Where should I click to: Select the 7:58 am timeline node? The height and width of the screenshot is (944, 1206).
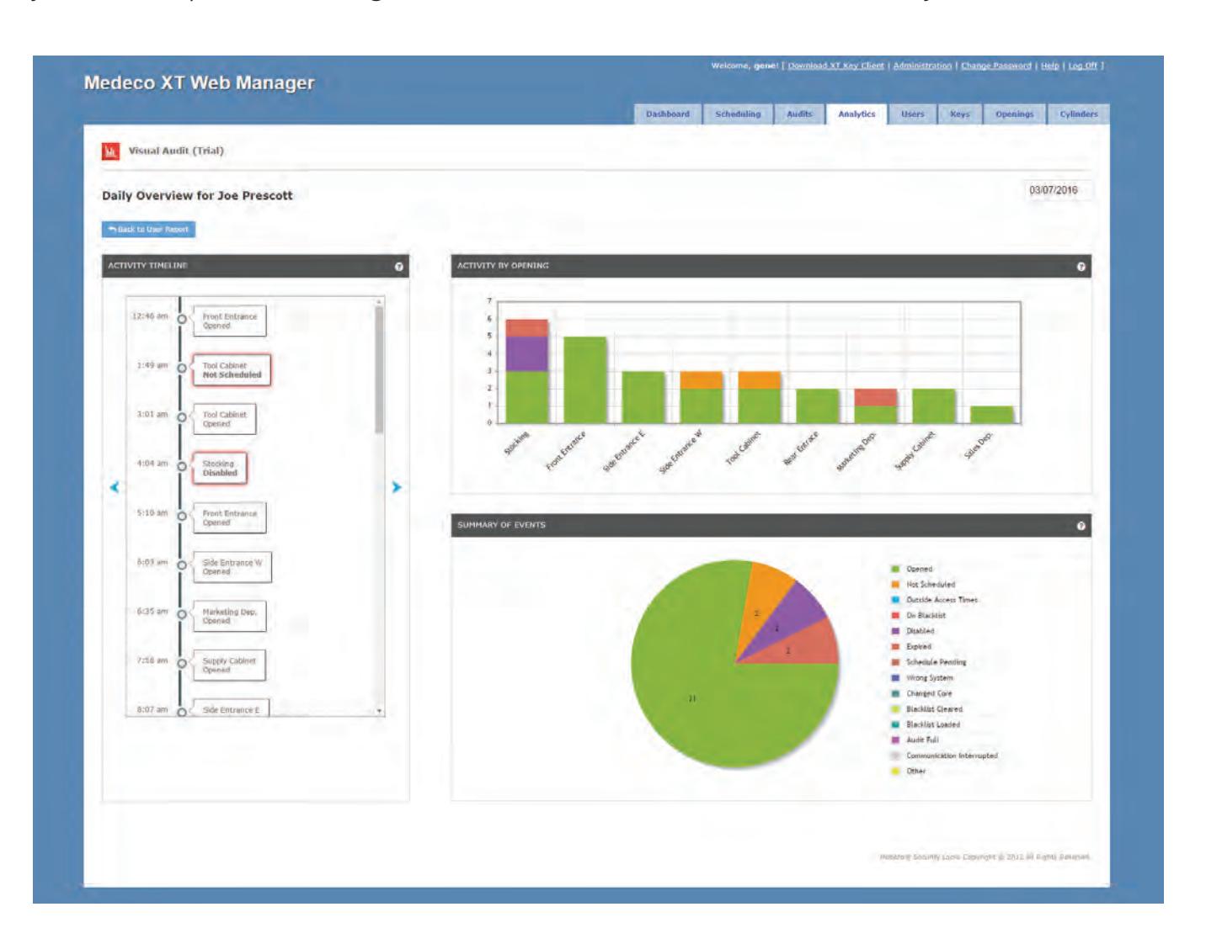click(x=182, y=664)
